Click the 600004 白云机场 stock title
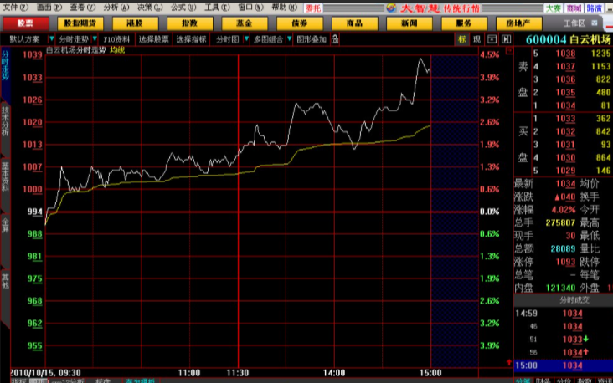 point(568,39)
